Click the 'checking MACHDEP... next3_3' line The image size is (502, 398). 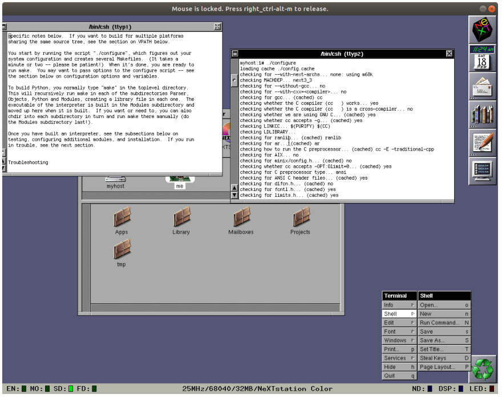tap(276, 80)
